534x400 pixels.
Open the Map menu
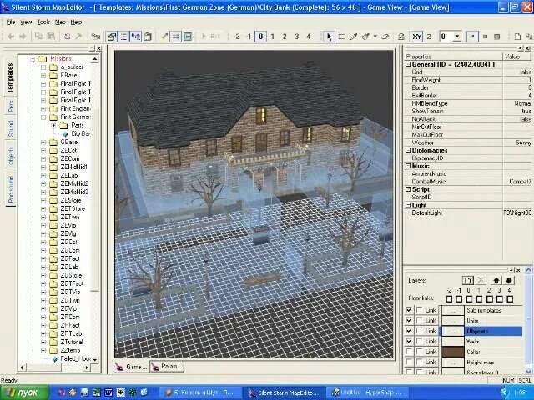[x=60, y=22]
